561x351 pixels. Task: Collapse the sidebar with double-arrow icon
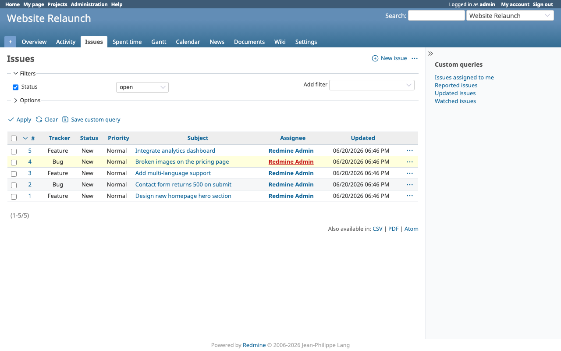431,54
